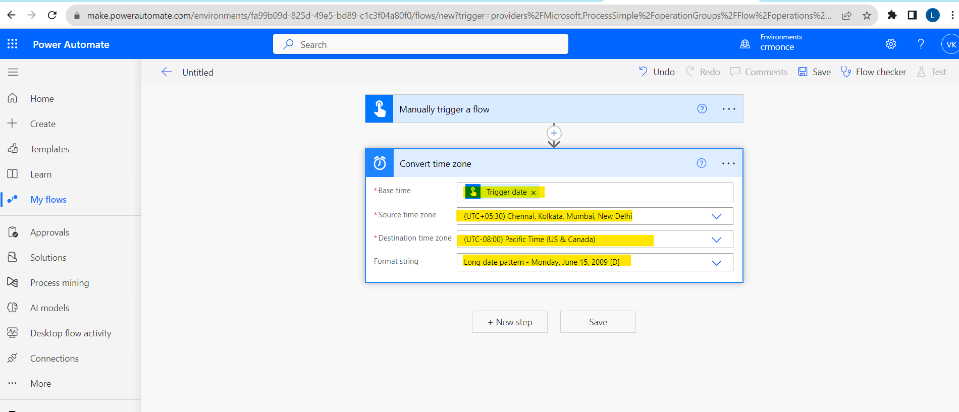This screenshot has height=412, width=959.
Task: Open the app launcher waffle icon
Action: pos(13,44)
